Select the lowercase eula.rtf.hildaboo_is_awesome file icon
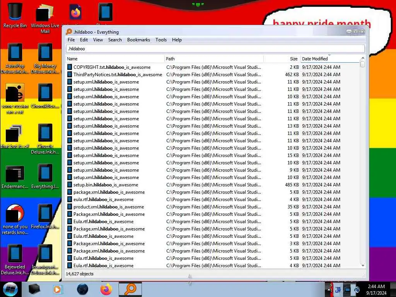Image resolution: width=396 pixels, height=297 pixels. click(x=70, y=200)
